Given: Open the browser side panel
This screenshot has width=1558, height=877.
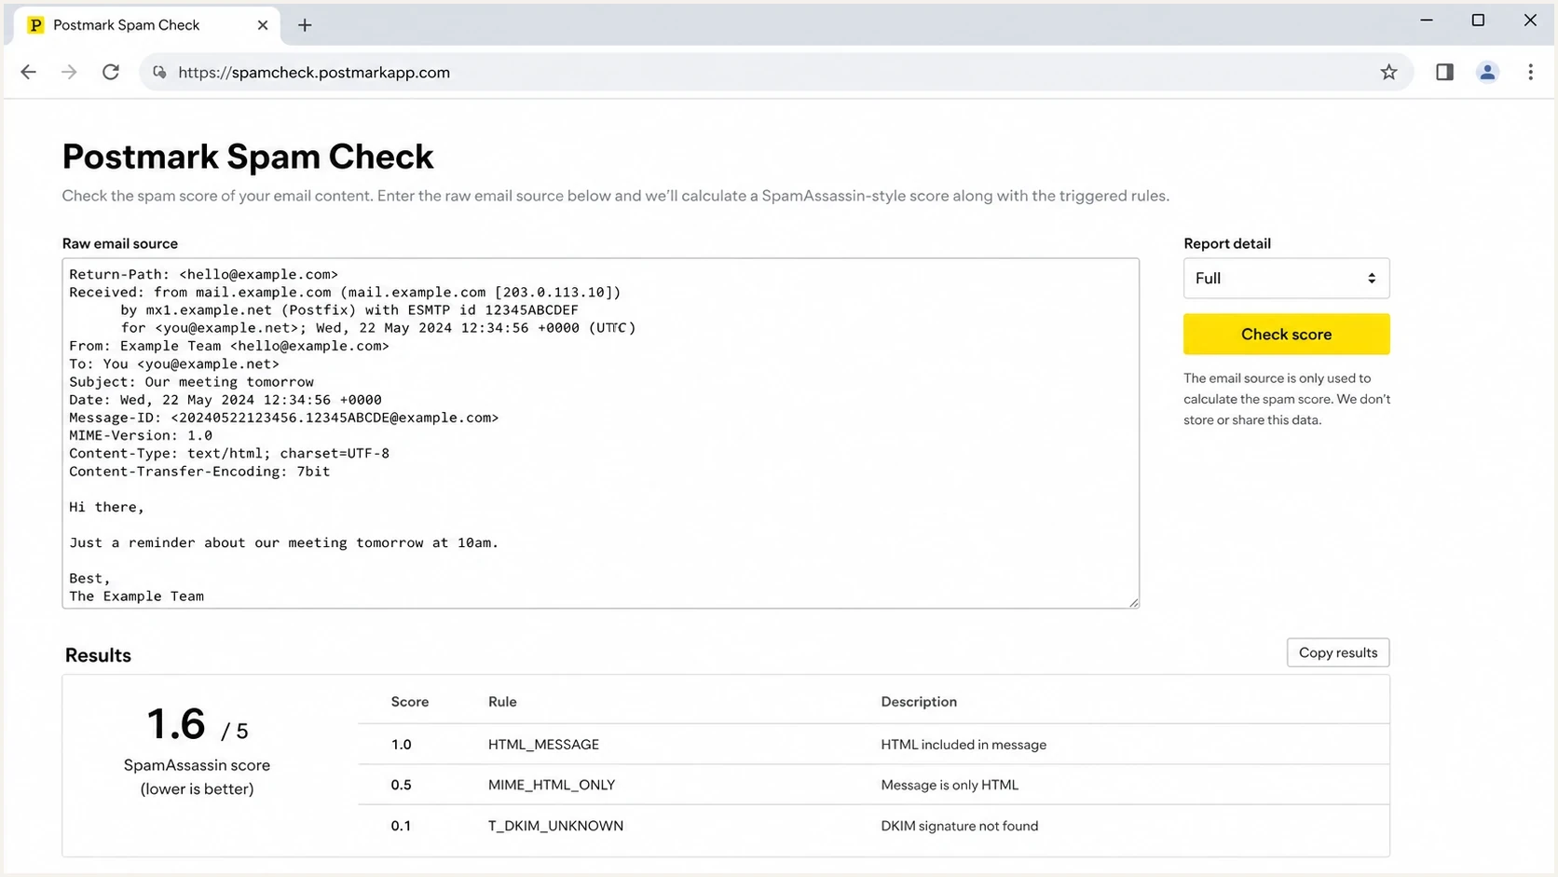Looking at the screenshot, I should tap(1444, 72).
